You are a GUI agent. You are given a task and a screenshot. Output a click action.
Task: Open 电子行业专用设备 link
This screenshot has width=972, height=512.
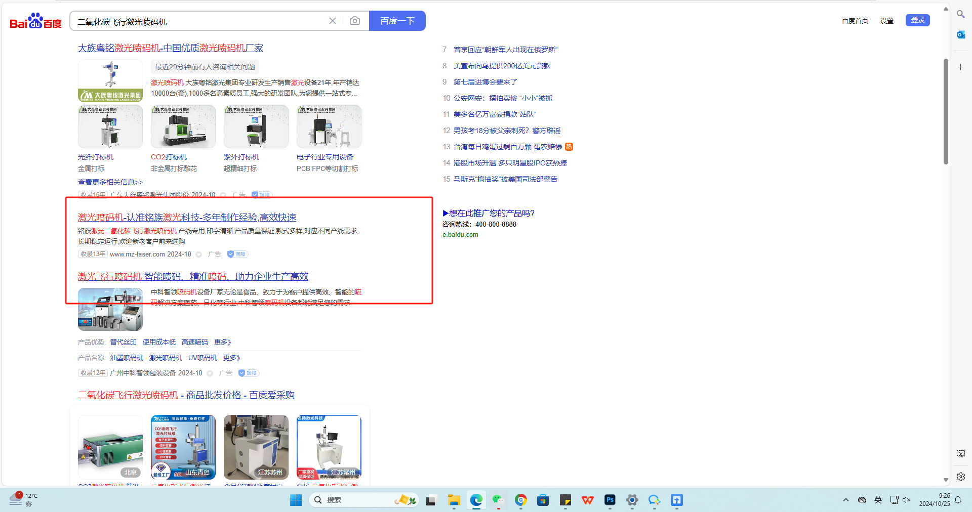[325, 157]
